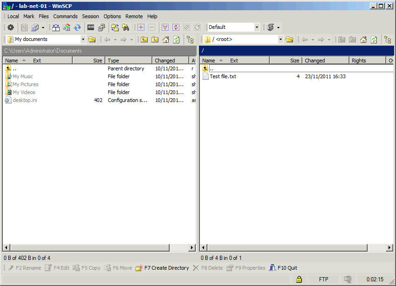This screenshot has width=396, height=286.
Task: Click remote Refresh icon
Action: click(x=374, y=40)
